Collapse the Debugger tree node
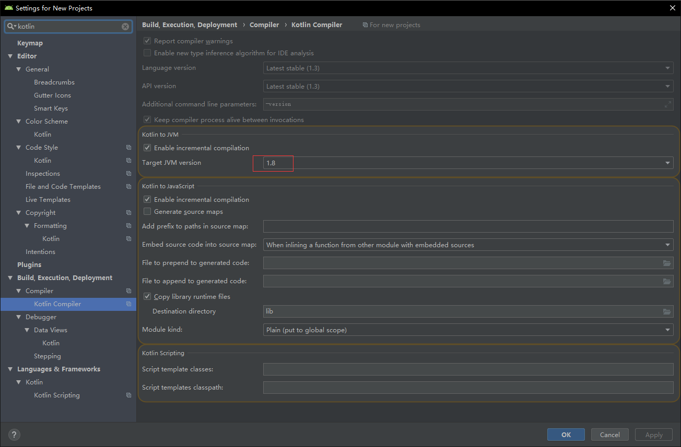Image resolution: width=681 pixels, height=447 pixels. click(x=18, y=317)
